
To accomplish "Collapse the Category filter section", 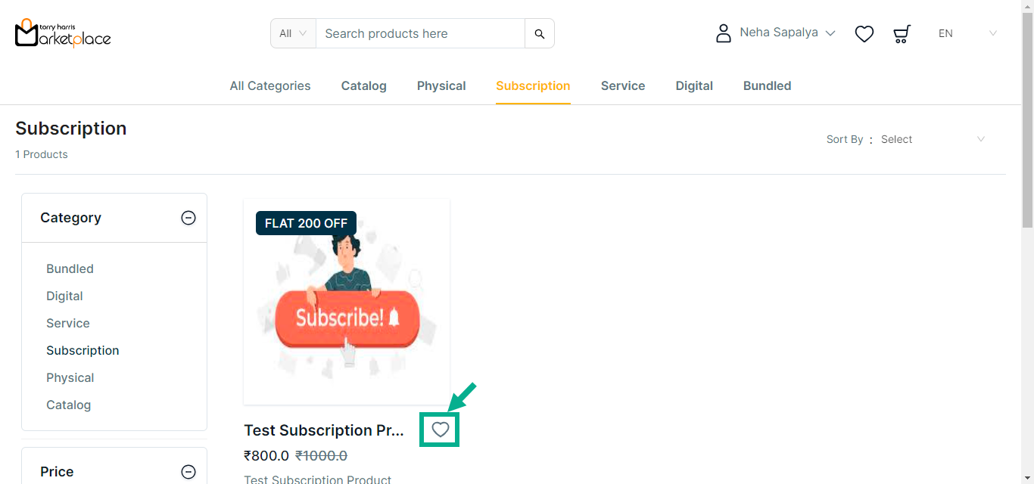I will 188,218.
